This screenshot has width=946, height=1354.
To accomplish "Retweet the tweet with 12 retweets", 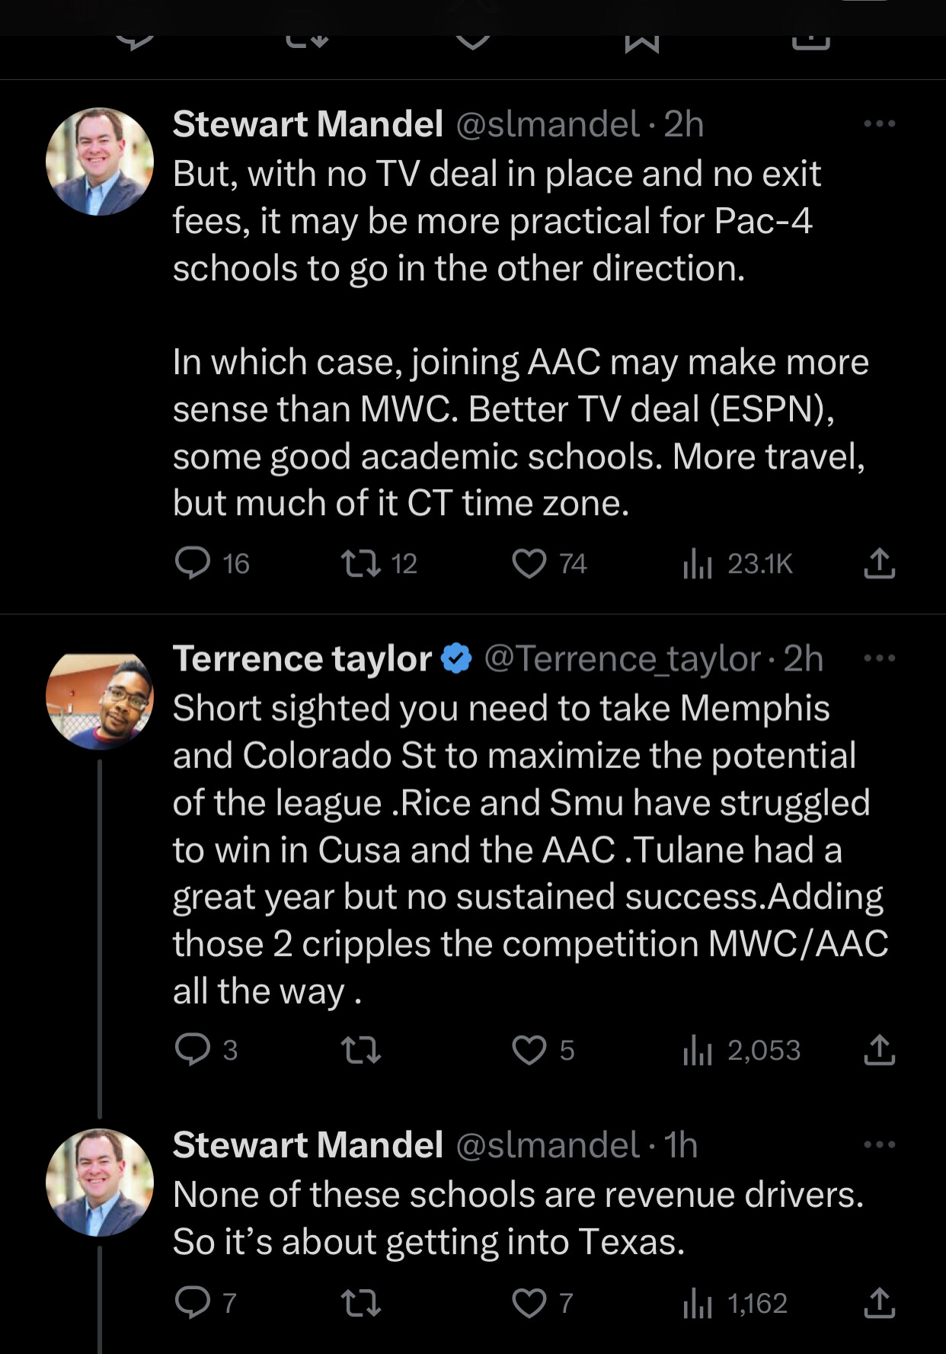I will pyautogui.click(x=360, y=563).
